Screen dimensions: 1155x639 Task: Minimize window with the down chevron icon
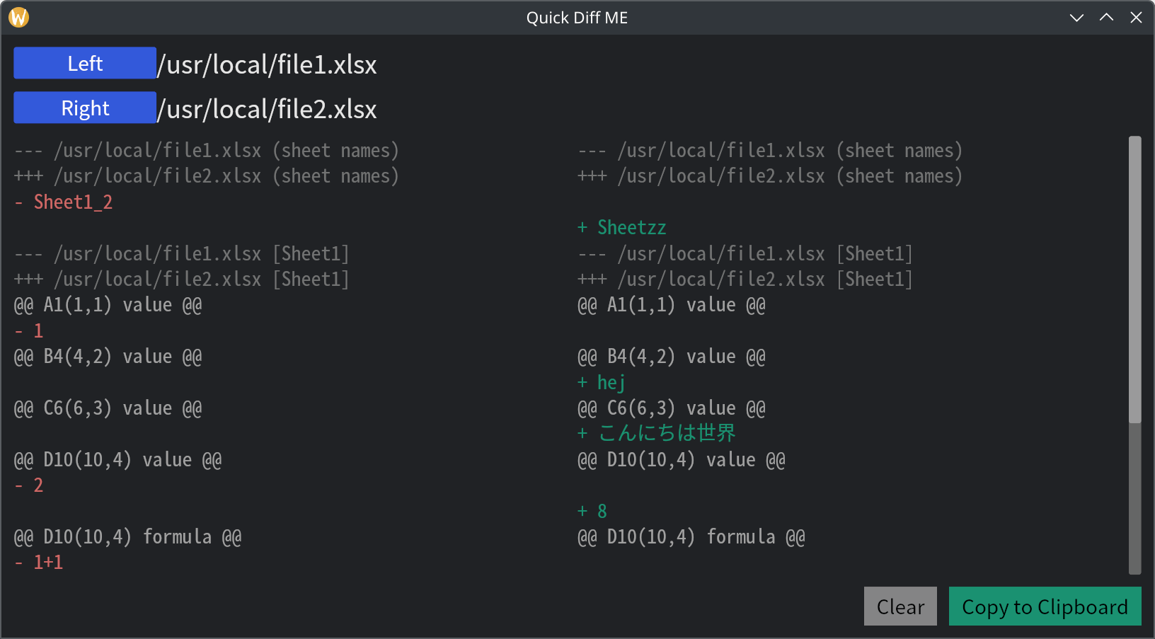[x=1076, y=18]
